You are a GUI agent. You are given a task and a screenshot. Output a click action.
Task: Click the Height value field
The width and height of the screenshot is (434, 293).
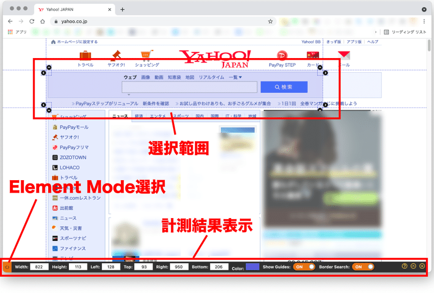(78, 267)
